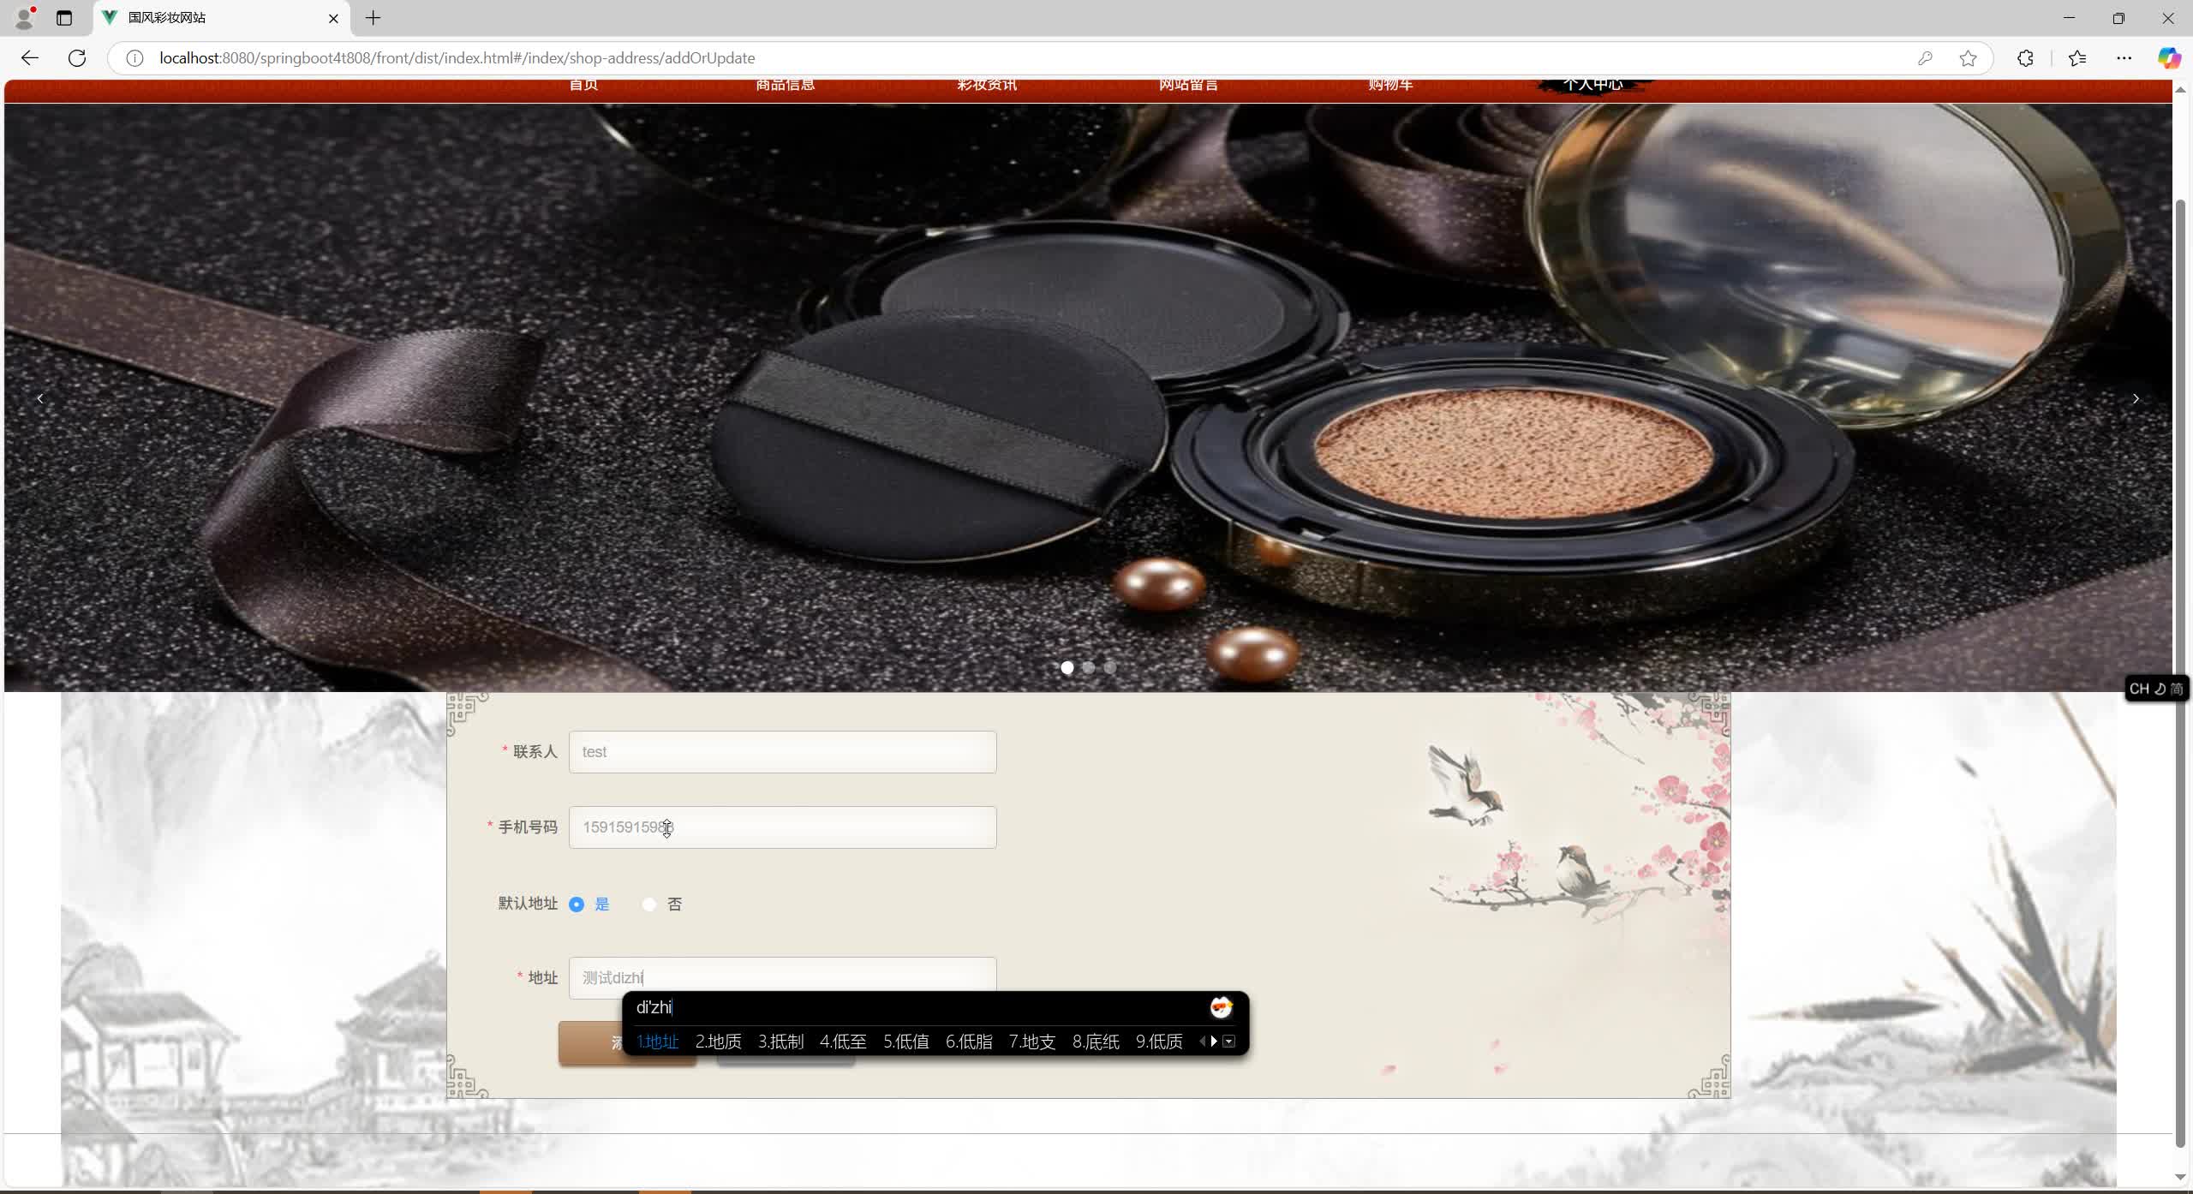Click the IME emoji face icon

pyautogui.click(x=1220, y=1007)
